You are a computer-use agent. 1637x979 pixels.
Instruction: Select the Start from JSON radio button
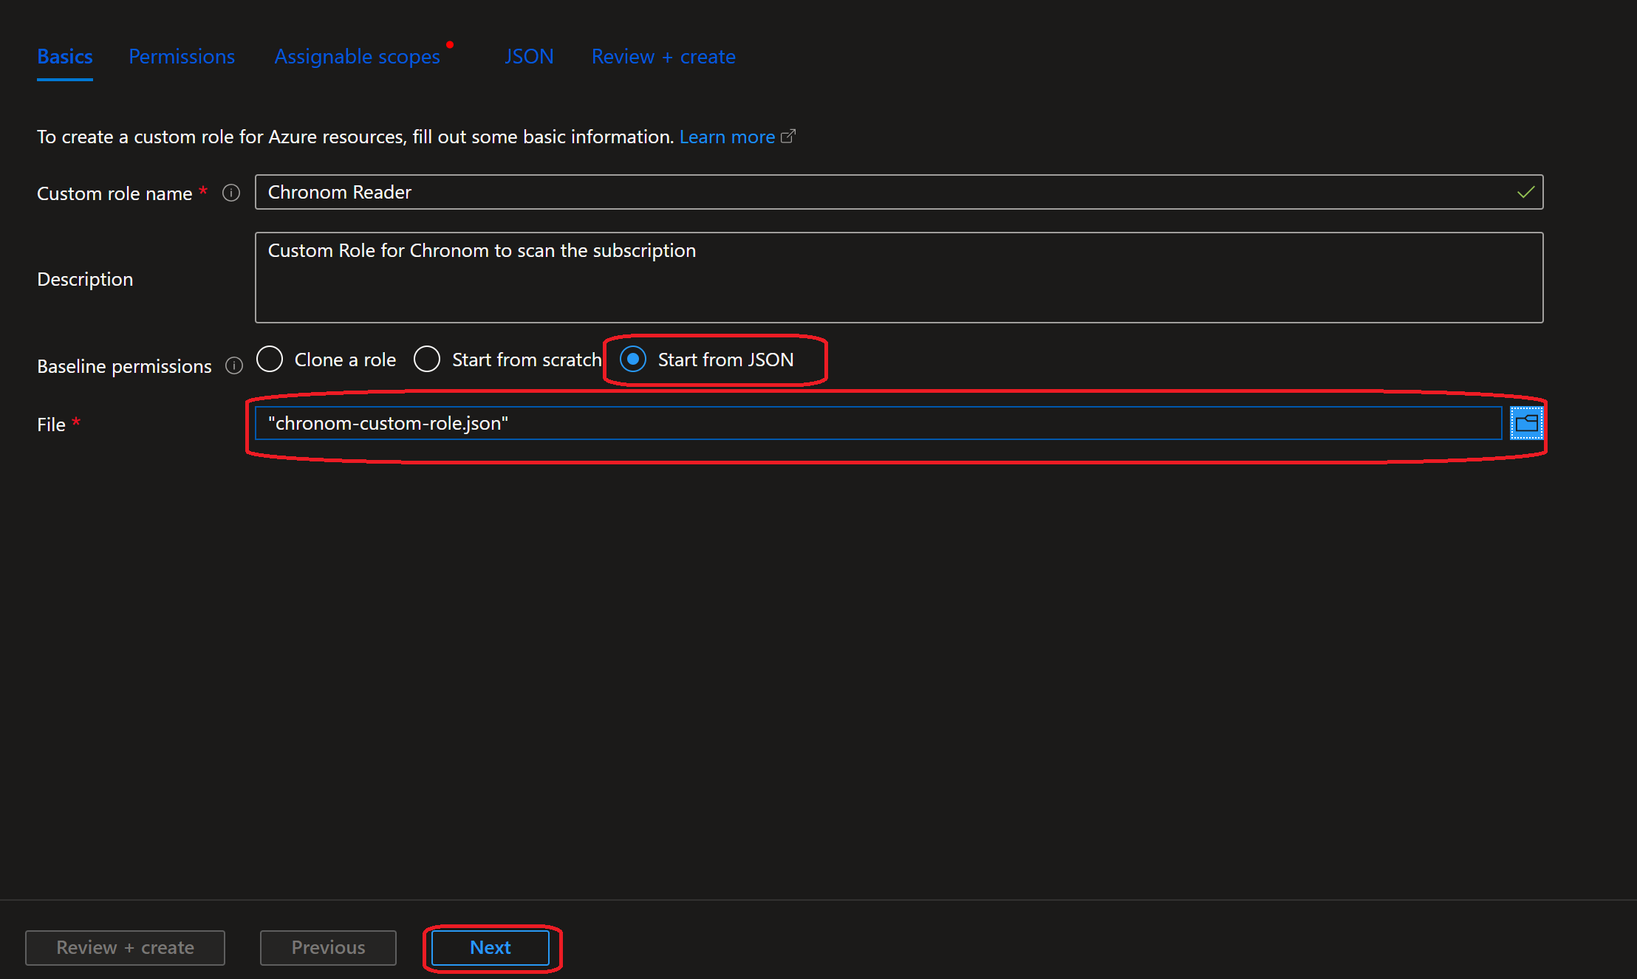(634, 360)
